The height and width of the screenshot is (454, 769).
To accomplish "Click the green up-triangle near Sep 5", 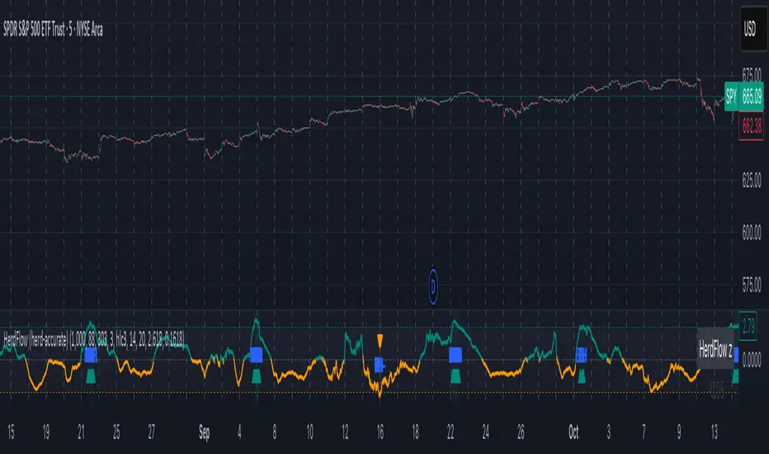I will coord(257,376).
